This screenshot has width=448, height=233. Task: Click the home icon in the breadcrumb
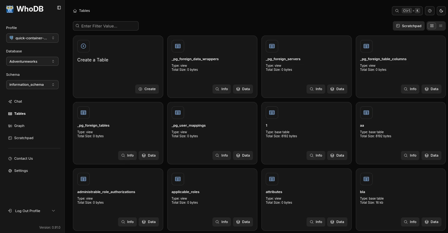click(x=75, y=10)
